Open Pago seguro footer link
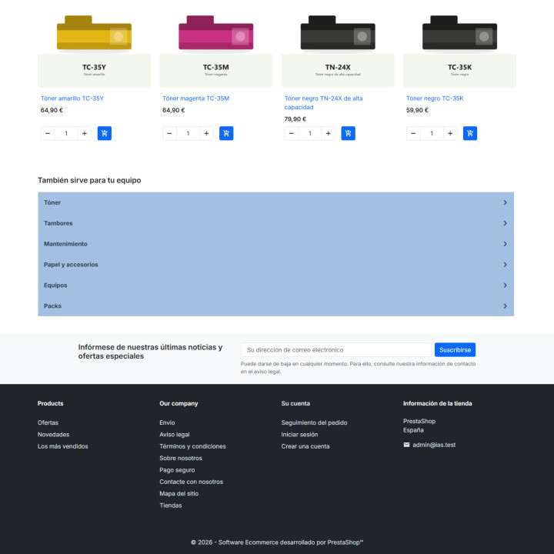This screenshot has width=554, height=554. [177, 470]
